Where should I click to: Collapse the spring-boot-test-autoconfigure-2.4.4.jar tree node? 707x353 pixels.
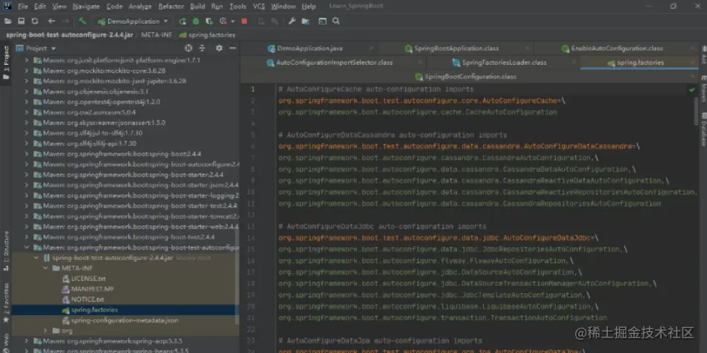pos(36,258)
